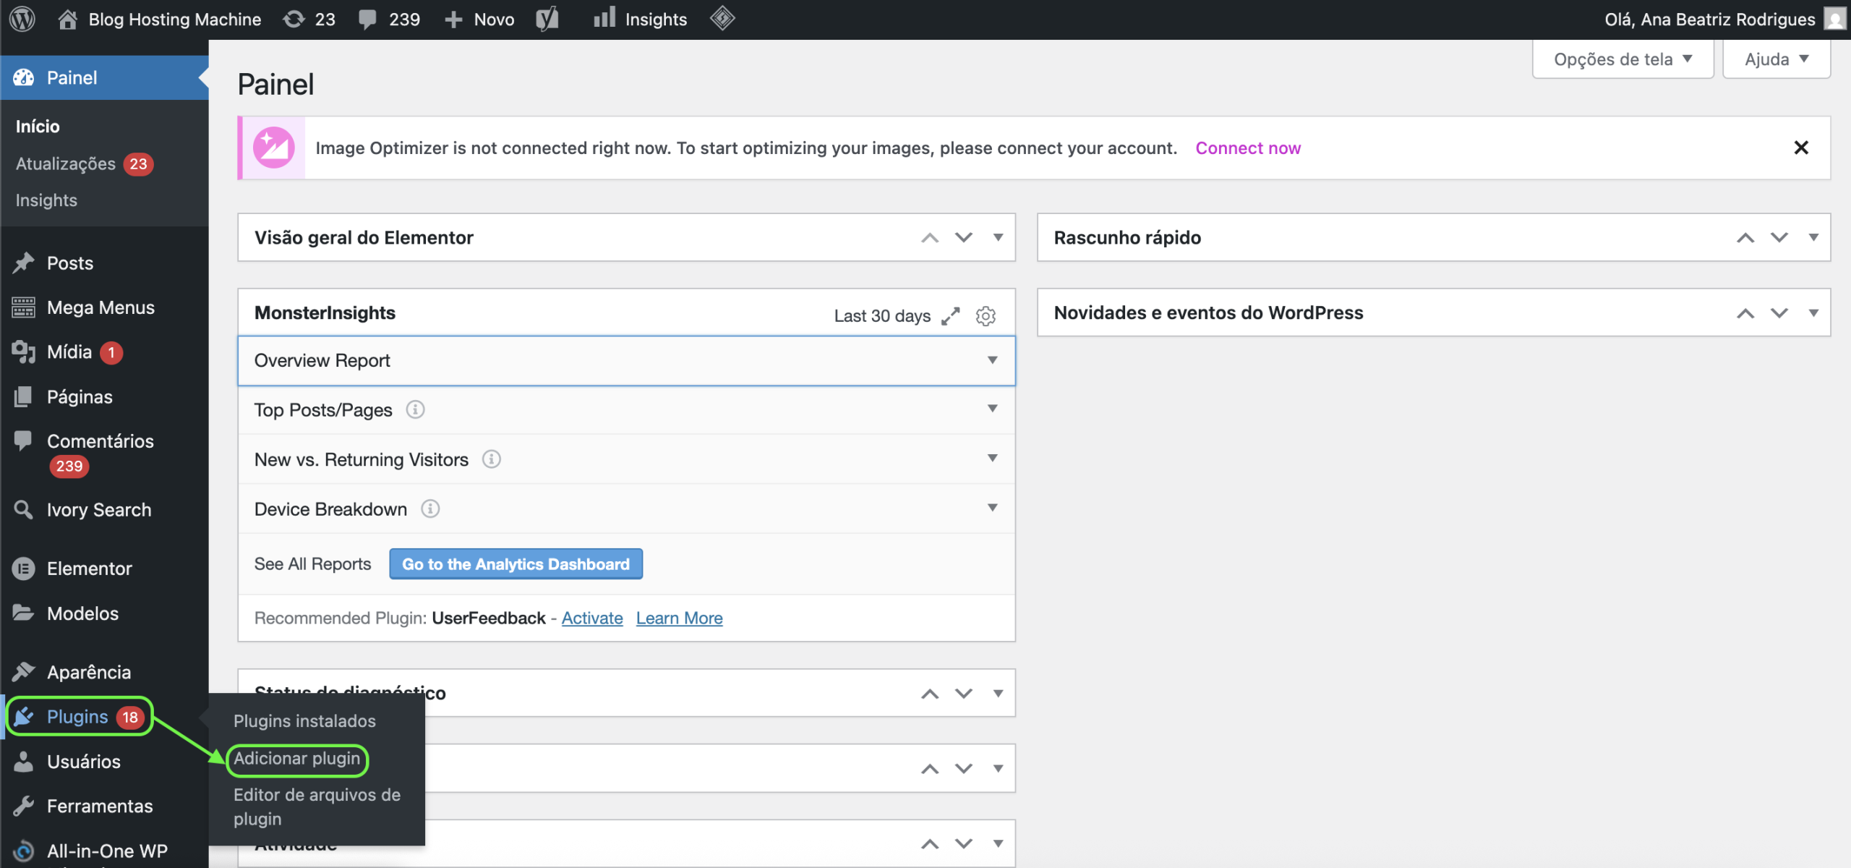
Task: Click info icon beside Device Breakdown
Action: click(430, 509)
